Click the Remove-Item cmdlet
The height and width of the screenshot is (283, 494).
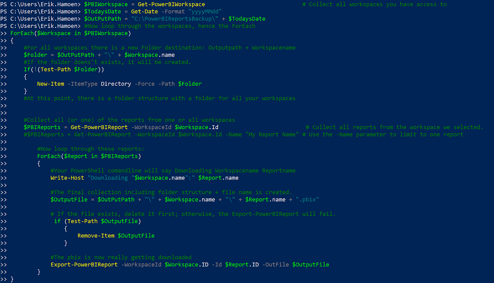click(x=96, y=236)
